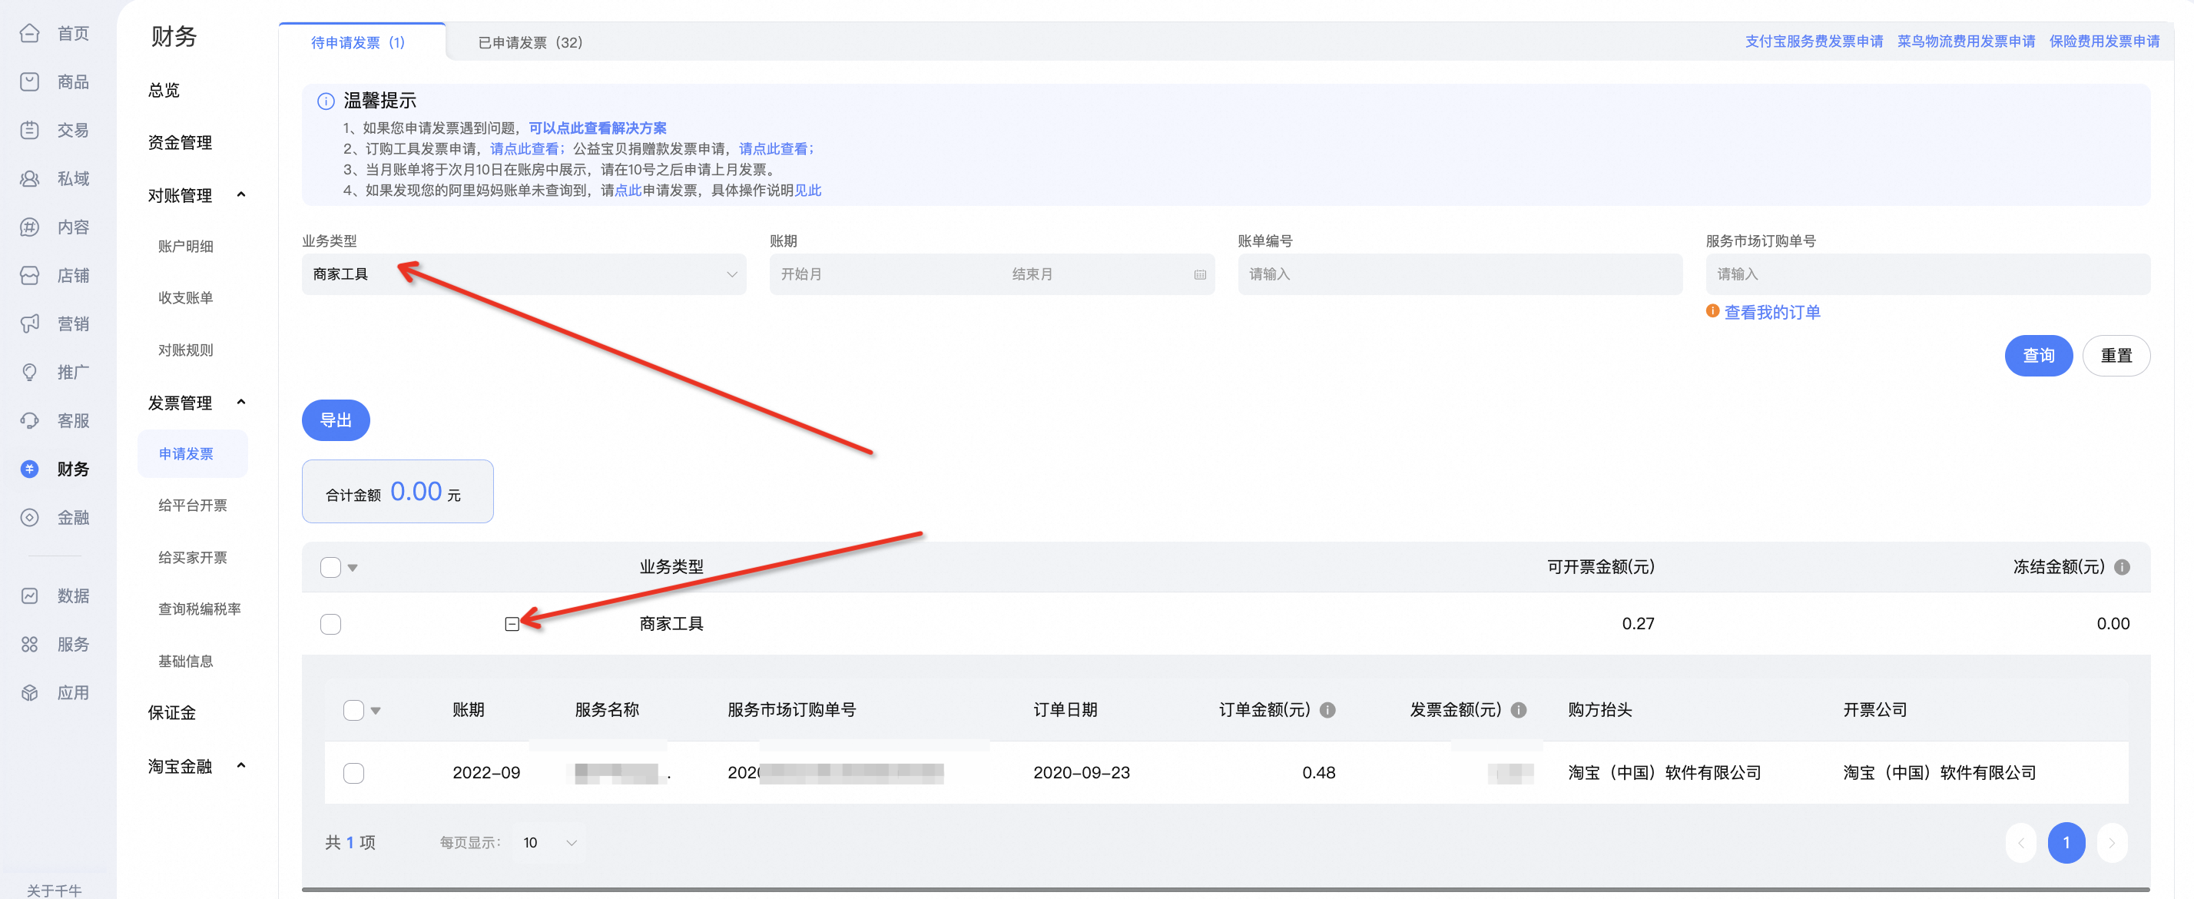Screen dimensions: 2194x899
Task: Open the 数据 data chart icon
Action: click(x=30, y=596)
